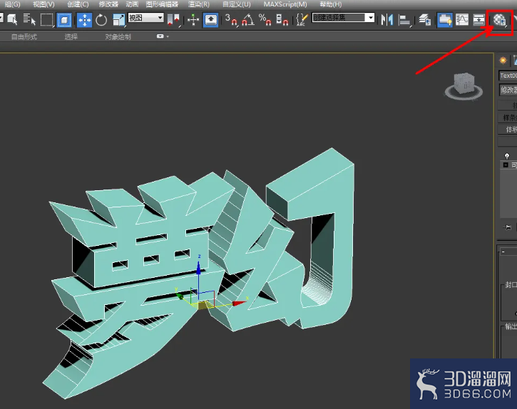Image resolution: width=517 pixels, height=409 pixels.
Task: Toggle the 3D Snaps magnet button
Action: [x=231, y=20]
